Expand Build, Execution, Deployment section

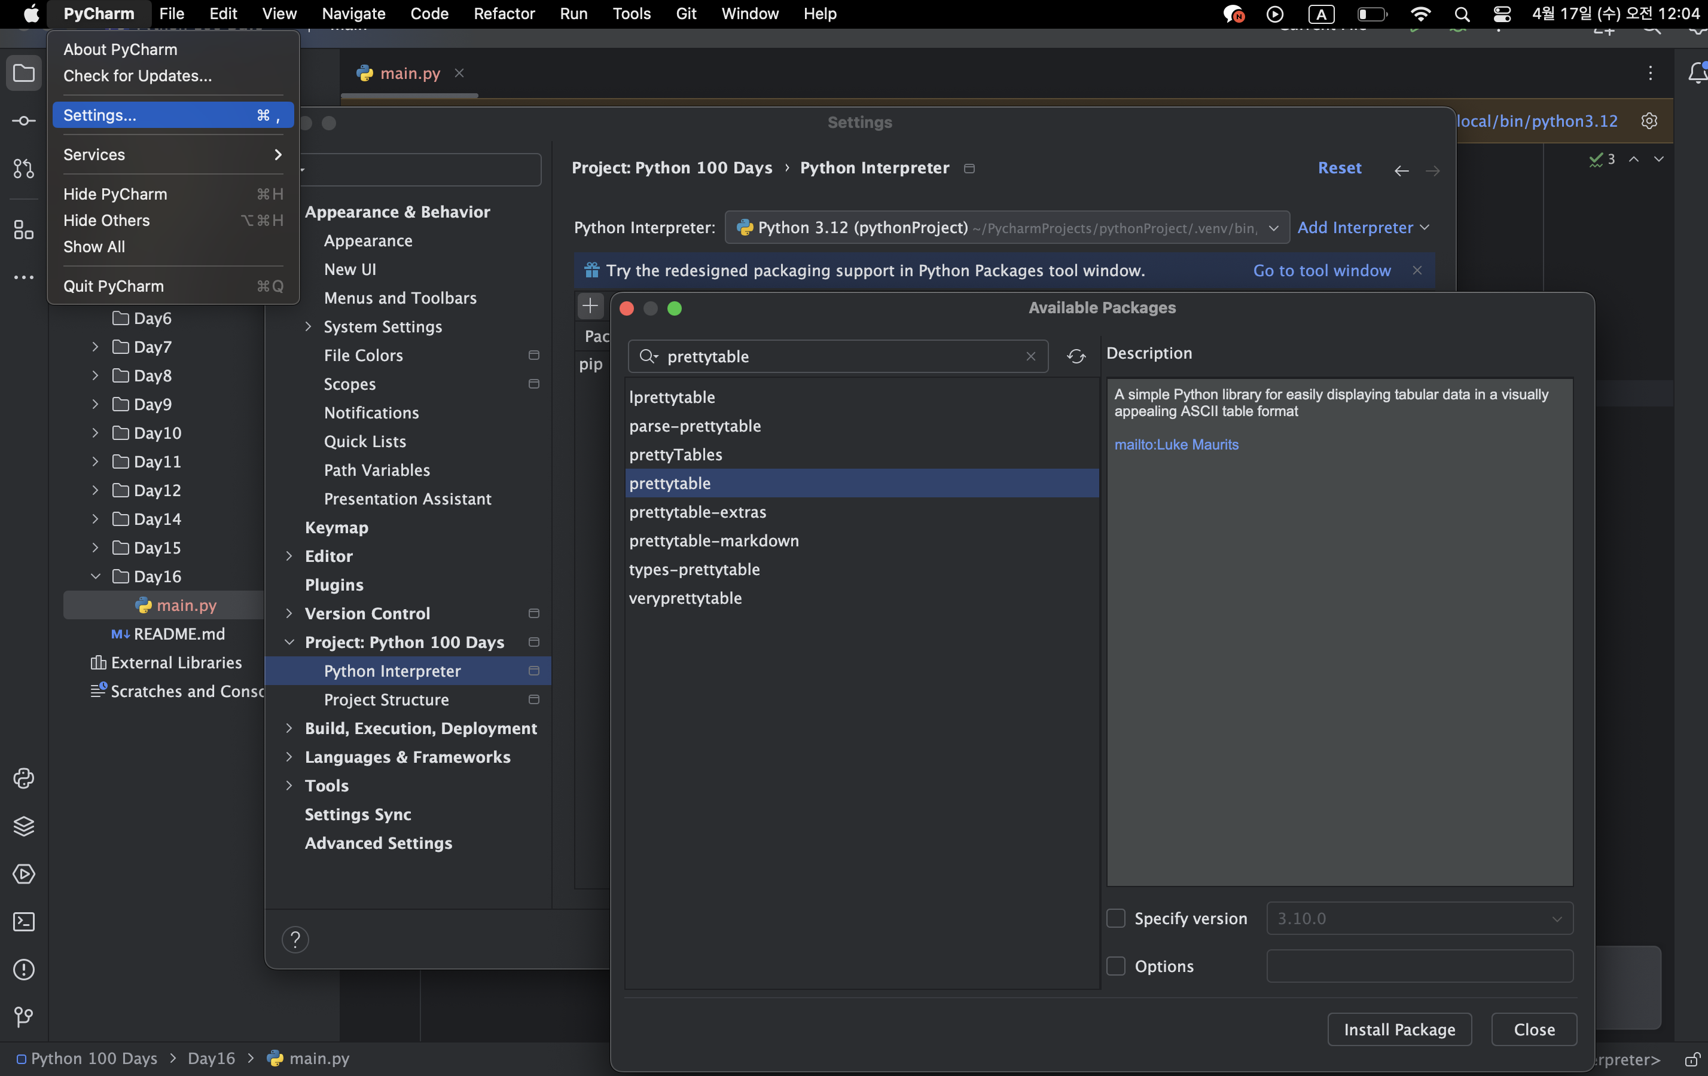click(289, 728)
